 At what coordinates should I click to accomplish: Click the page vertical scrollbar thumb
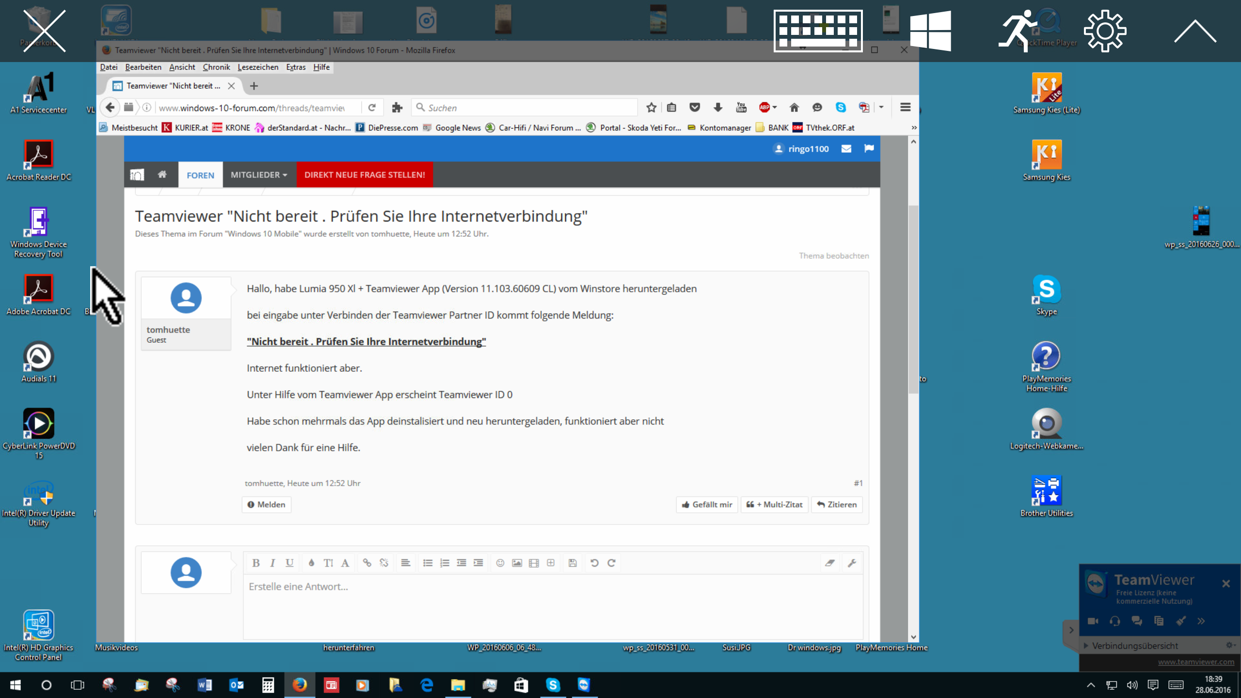click(913, 299)
